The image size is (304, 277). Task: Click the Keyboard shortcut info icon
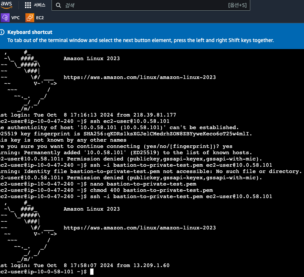point(2,32)
